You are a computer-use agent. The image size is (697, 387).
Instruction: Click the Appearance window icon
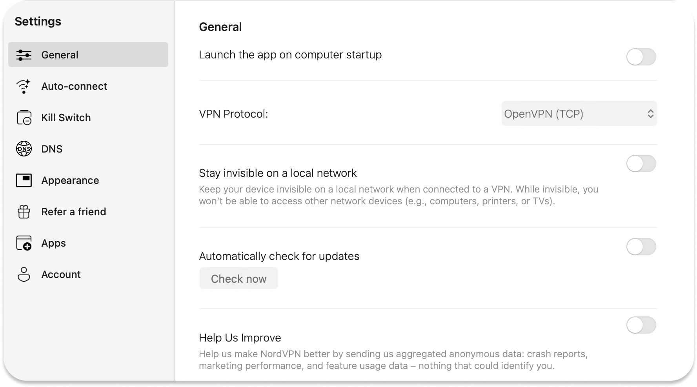point(24,180)
